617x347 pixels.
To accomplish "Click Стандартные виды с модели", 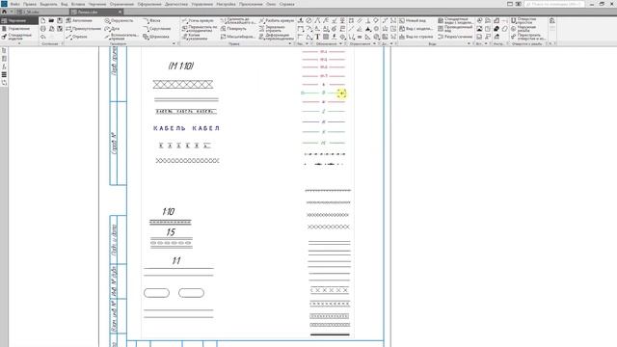I will [x=455, y=20].
